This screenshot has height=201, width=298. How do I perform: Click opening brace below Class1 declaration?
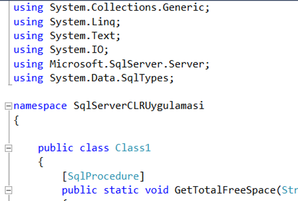point(41,162)
